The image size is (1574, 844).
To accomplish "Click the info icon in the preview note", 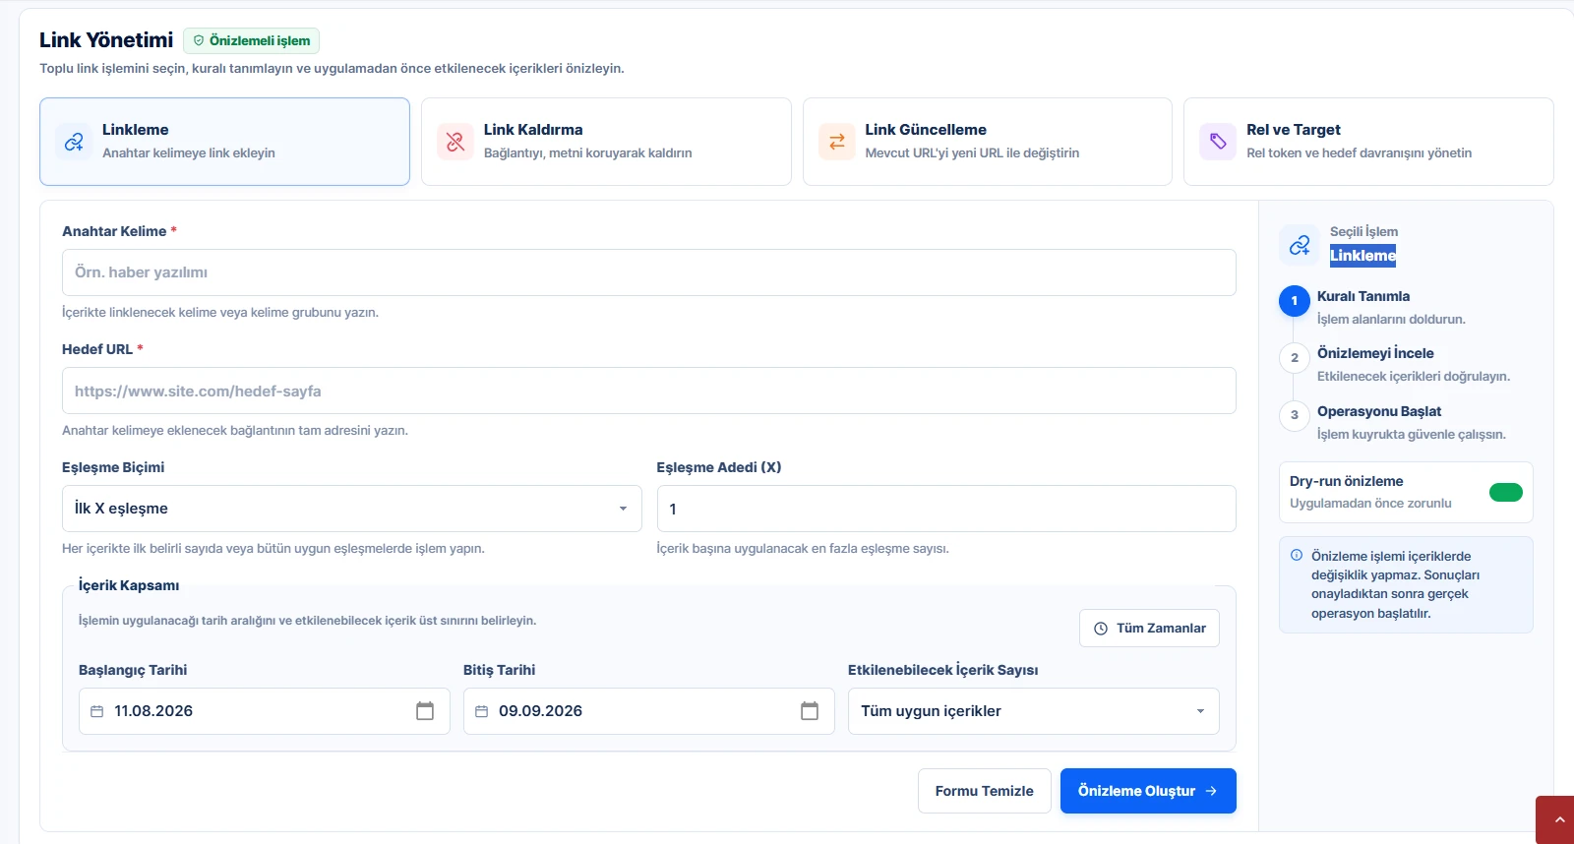I will pyautogui.click(x=1297, y=555).
